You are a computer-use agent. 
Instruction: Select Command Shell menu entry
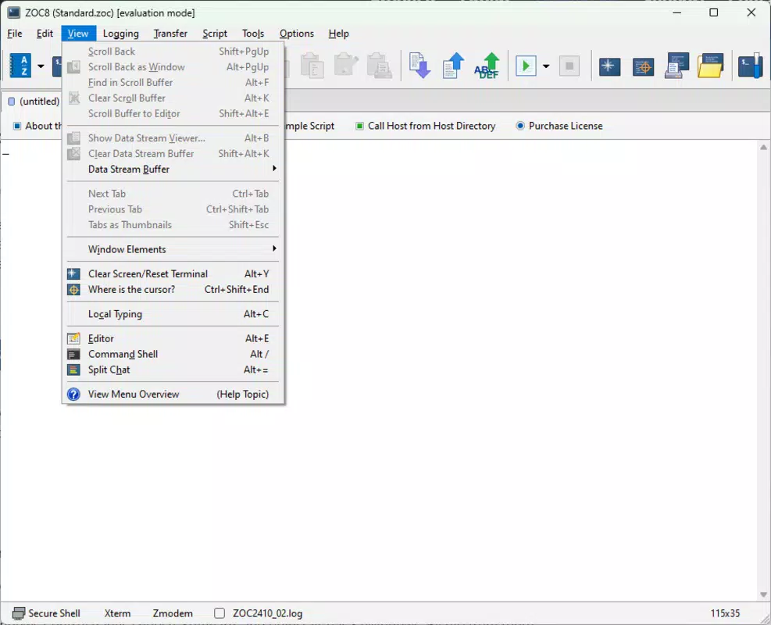pos(173,354)
